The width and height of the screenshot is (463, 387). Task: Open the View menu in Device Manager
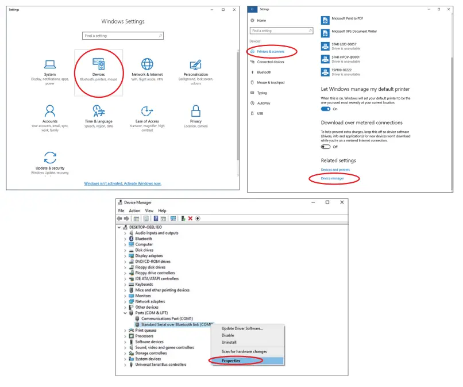click(149, 211)
